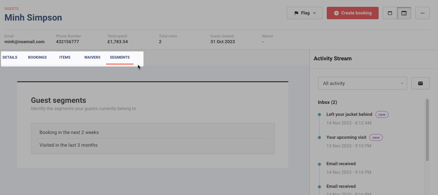Click the timestamp 14 Nov 2023 - 6:12 AM

tap(349, 123)
